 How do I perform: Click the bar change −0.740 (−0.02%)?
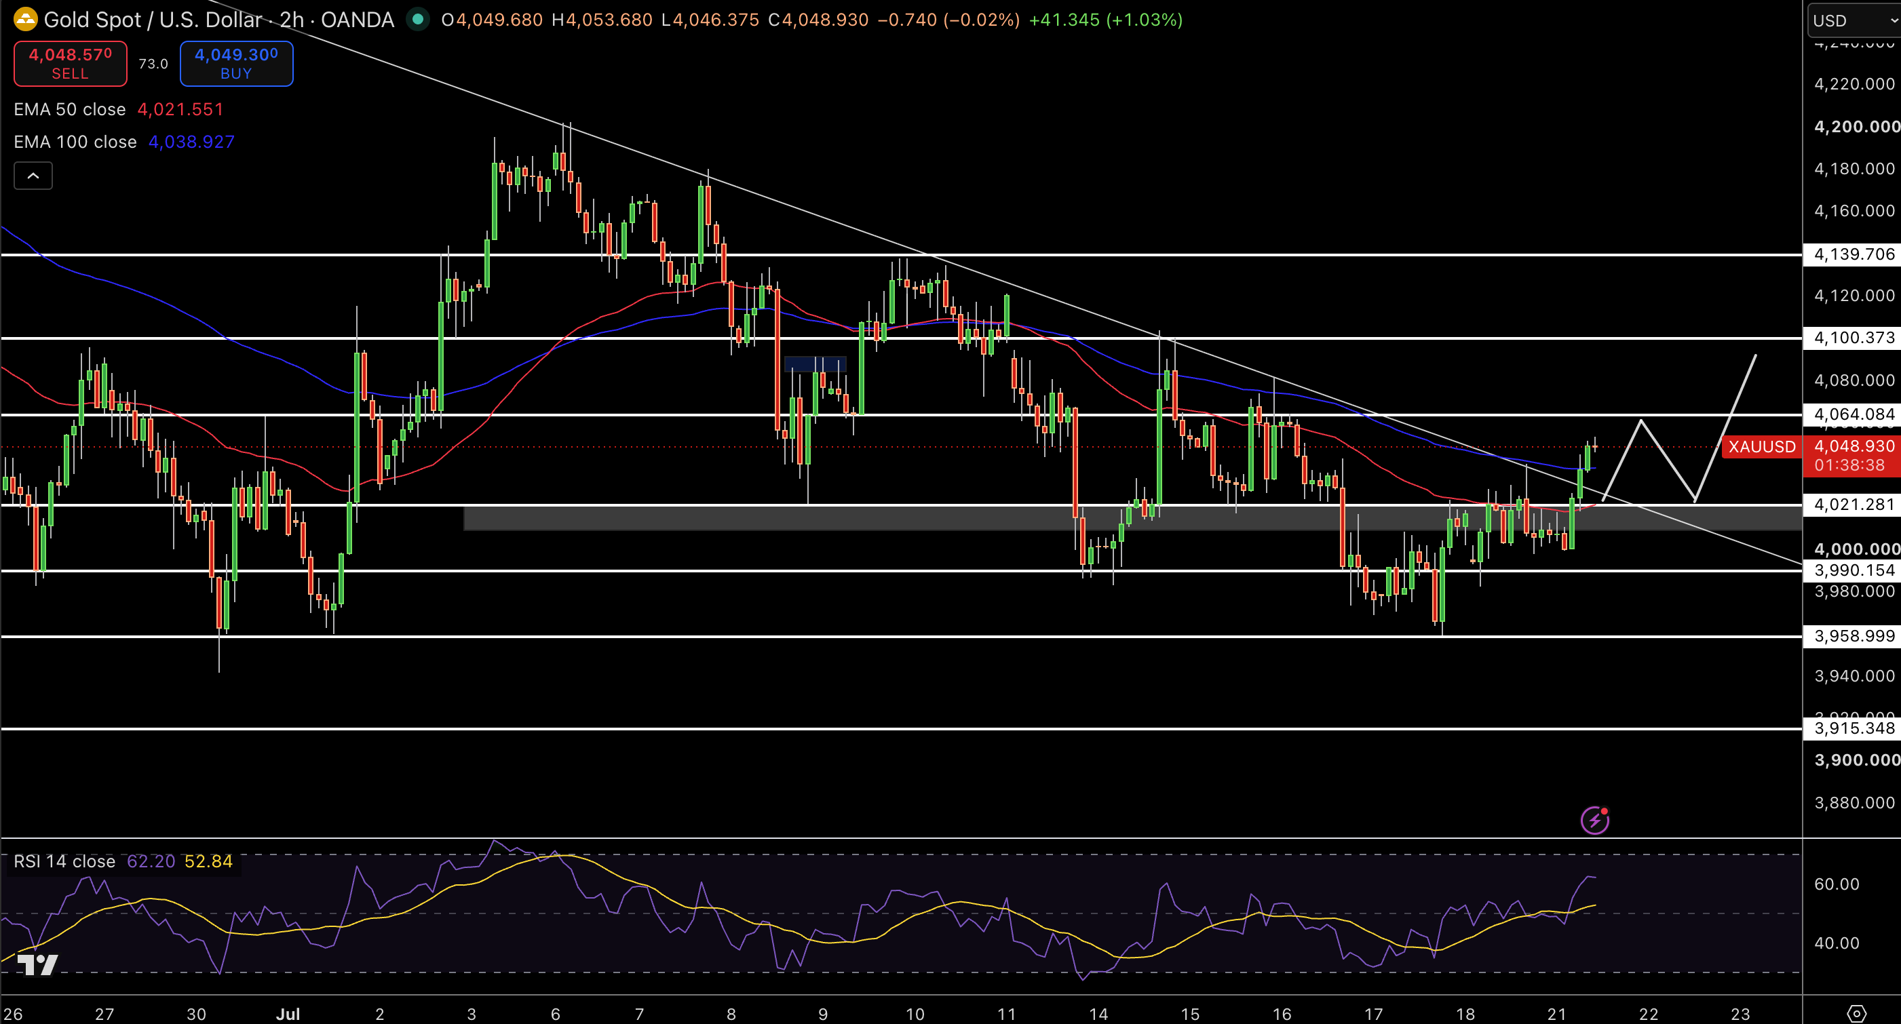[948, 20]
